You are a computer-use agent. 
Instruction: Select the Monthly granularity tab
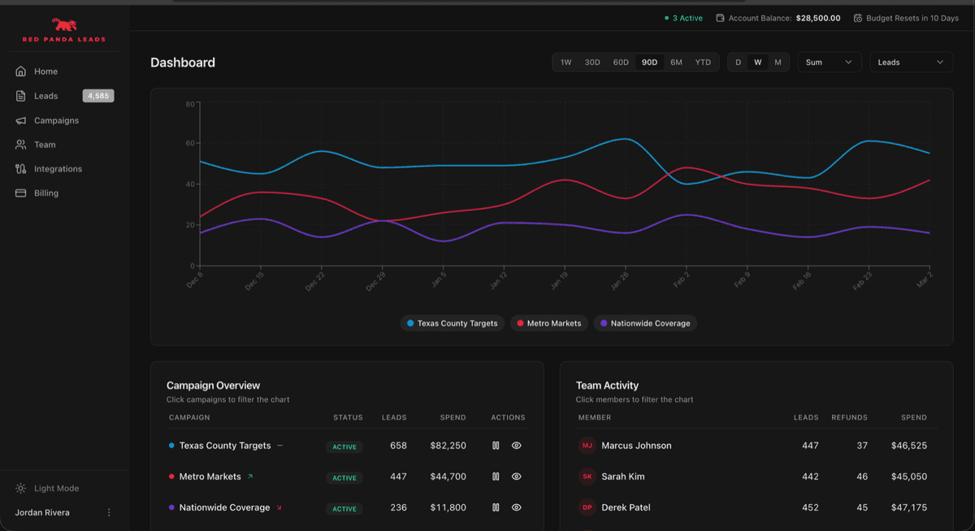(x=778, y=62)
